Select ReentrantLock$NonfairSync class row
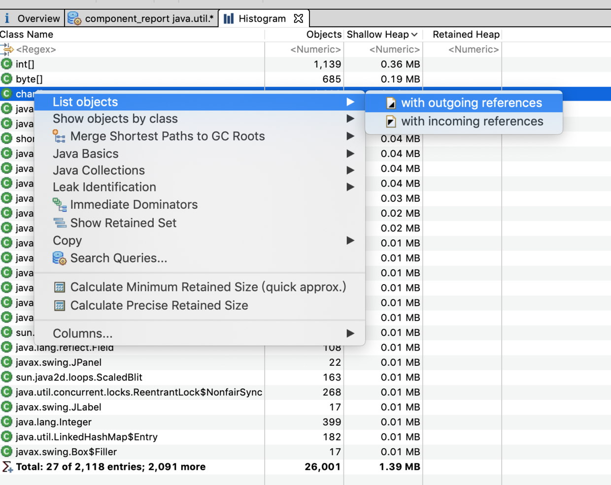This screenshot has width=611, height=485. point(305,392)
